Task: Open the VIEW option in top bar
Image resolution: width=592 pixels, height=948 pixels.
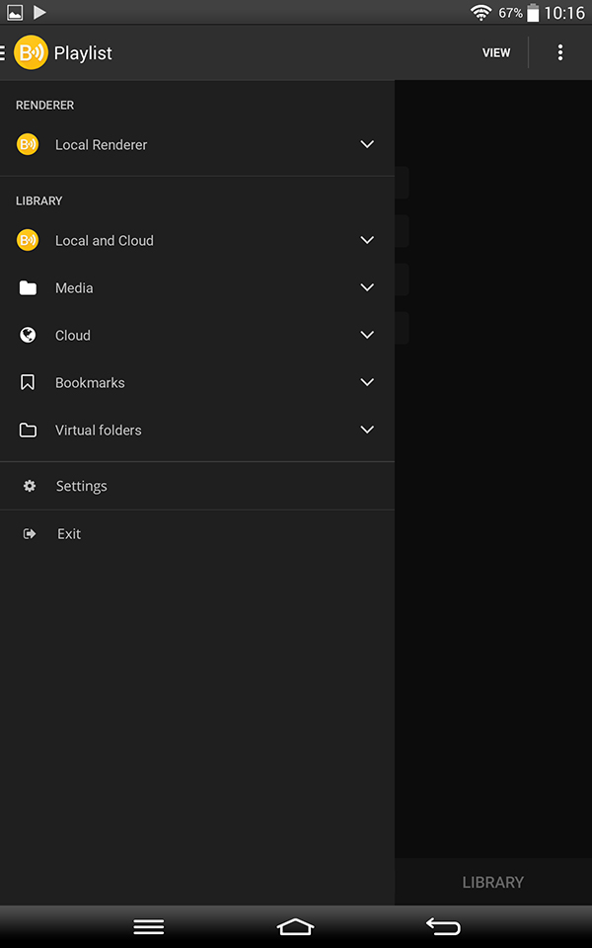Action: [x=496, y=52]
